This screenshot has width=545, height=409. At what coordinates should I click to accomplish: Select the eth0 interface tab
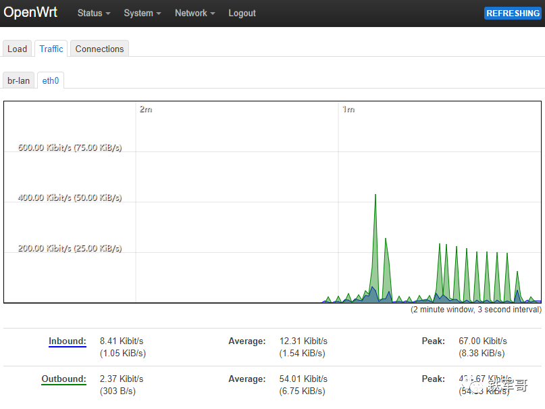(x=51, y=80)
